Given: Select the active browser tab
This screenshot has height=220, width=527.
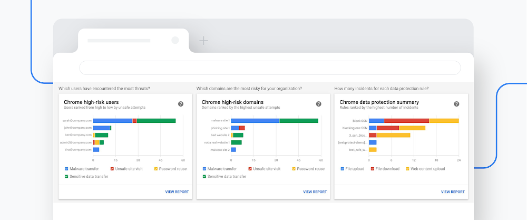Looking at the screenshot, I should (x=133, y=41).
